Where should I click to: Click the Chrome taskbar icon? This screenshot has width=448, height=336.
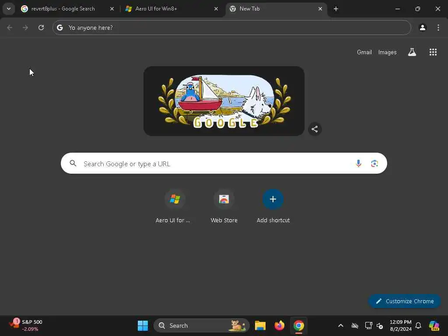pos(298,325)
